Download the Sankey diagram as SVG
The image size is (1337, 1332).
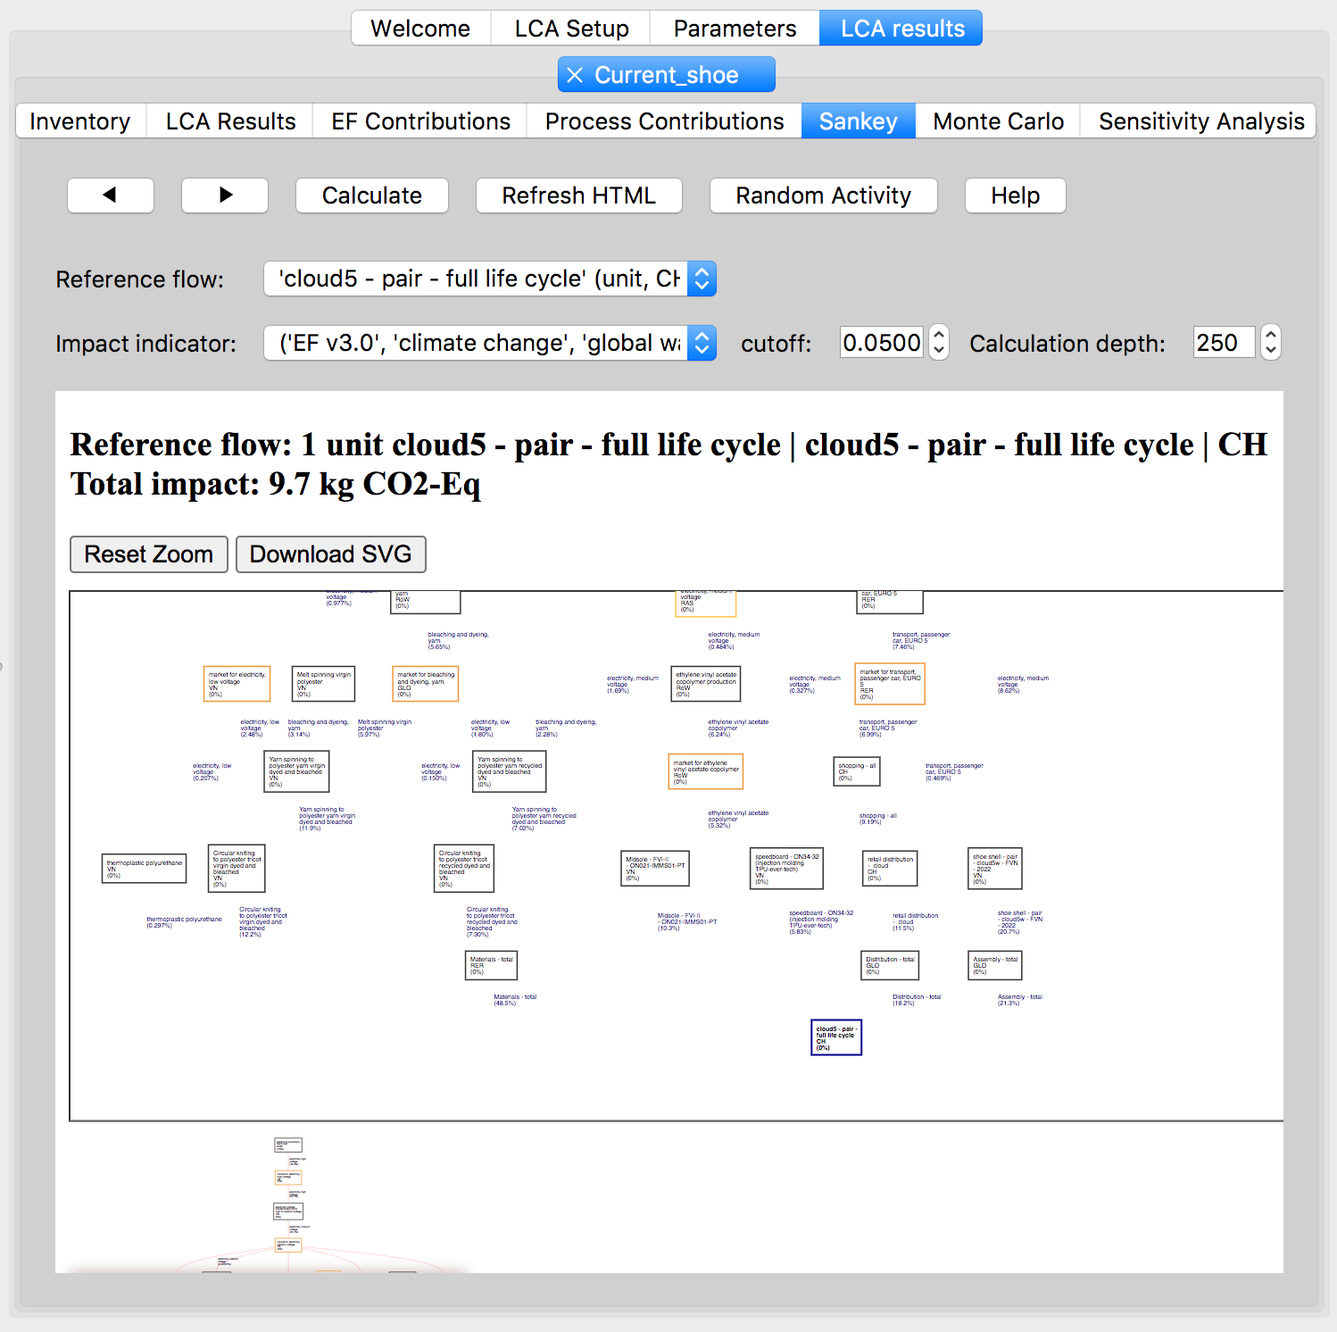coord(330,554)
